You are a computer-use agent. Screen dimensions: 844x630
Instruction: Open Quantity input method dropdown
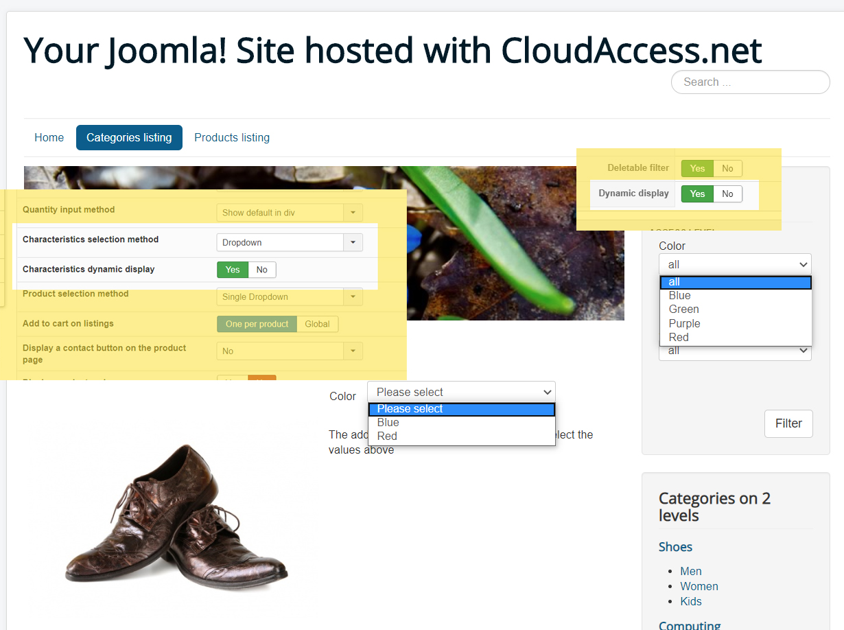(290, 213)
